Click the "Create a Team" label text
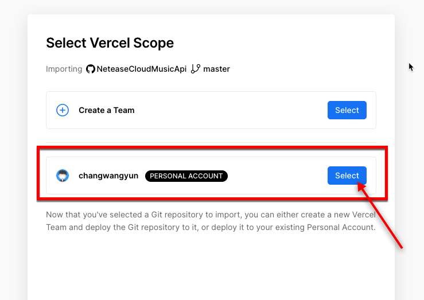 pos(106,110)
